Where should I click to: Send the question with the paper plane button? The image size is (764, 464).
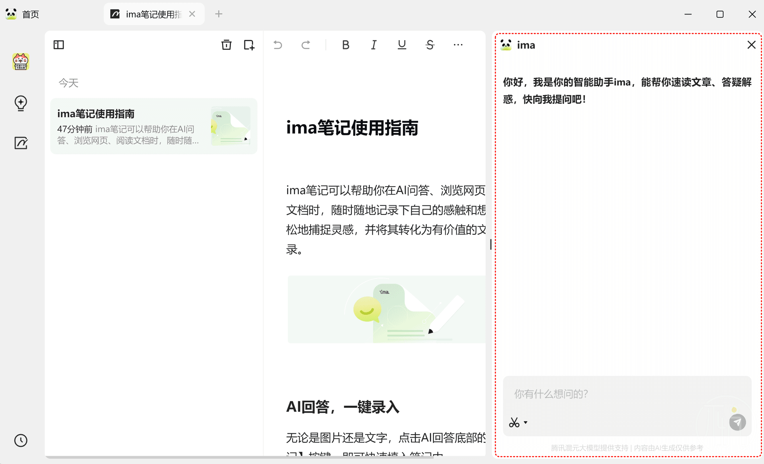pyautogui.click(x=737, y=422)
